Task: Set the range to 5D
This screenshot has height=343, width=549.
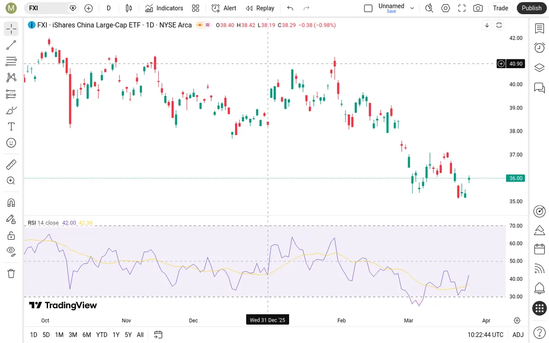Action: (x=46, y=335)
